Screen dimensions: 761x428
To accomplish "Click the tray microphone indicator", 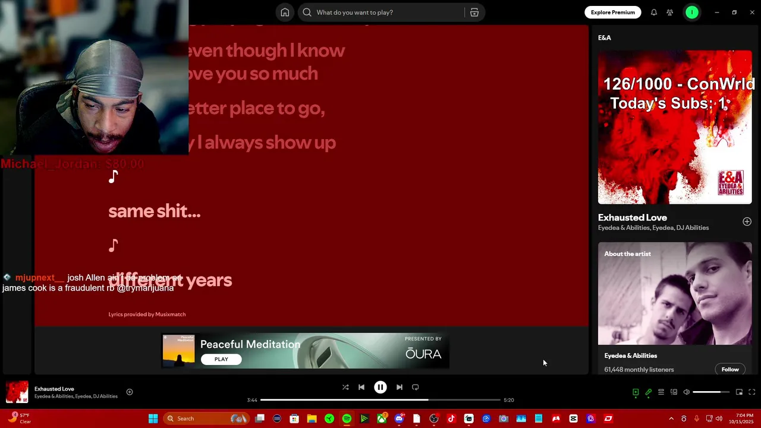I will pyautogui.click(x=696, y=418).
